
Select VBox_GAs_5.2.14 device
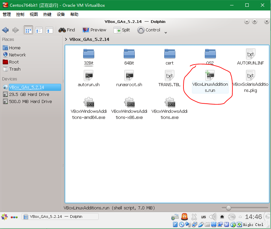click(32, 87)
